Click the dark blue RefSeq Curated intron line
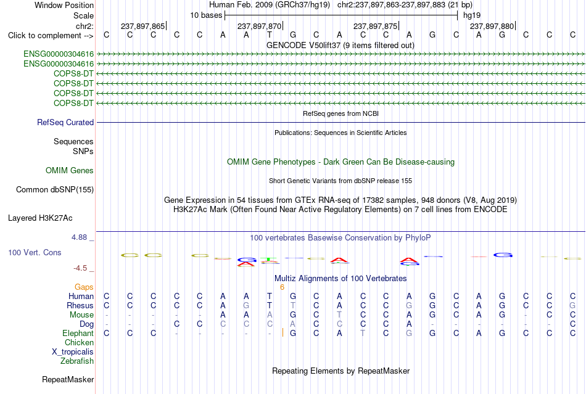Screen dimensions: 586x394 coord(340,123)
